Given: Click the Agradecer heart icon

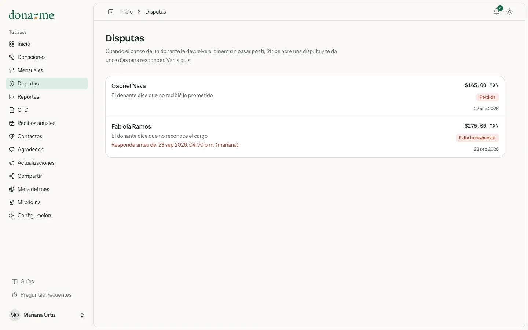Looking at the screenshot, I should tap(12, 150).
